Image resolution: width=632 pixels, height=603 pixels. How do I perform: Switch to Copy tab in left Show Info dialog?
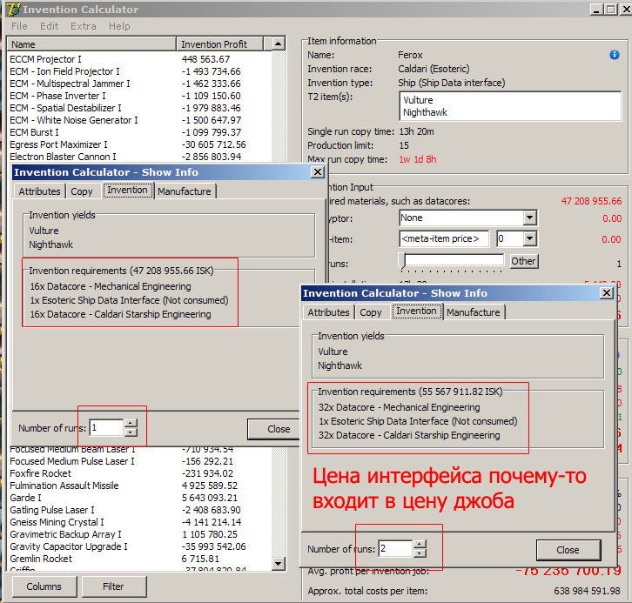click(x=82, y=191)
